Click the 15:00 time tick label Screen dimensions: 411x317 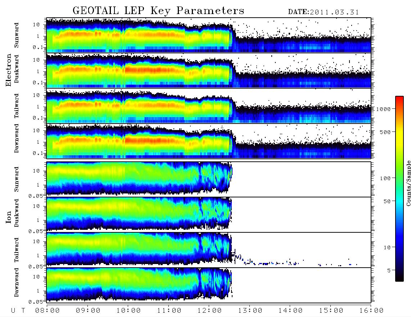point(331,311)
